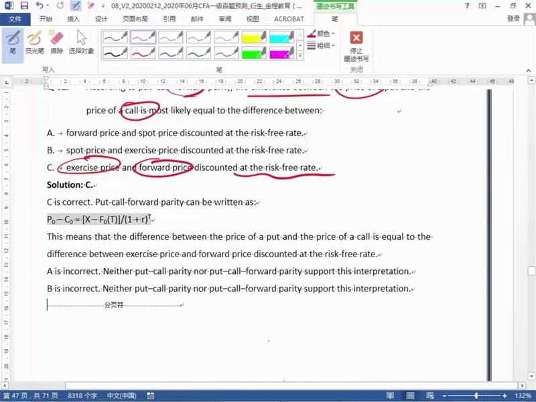Image resolution: width=536 pixels, height=402 pixels.
Task: Open word count 8318 个字
Action: pyautogui.click(x=82, y=396)
